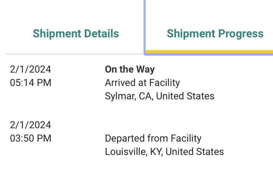Click the date above 05:14 PM

coord(31,69)
